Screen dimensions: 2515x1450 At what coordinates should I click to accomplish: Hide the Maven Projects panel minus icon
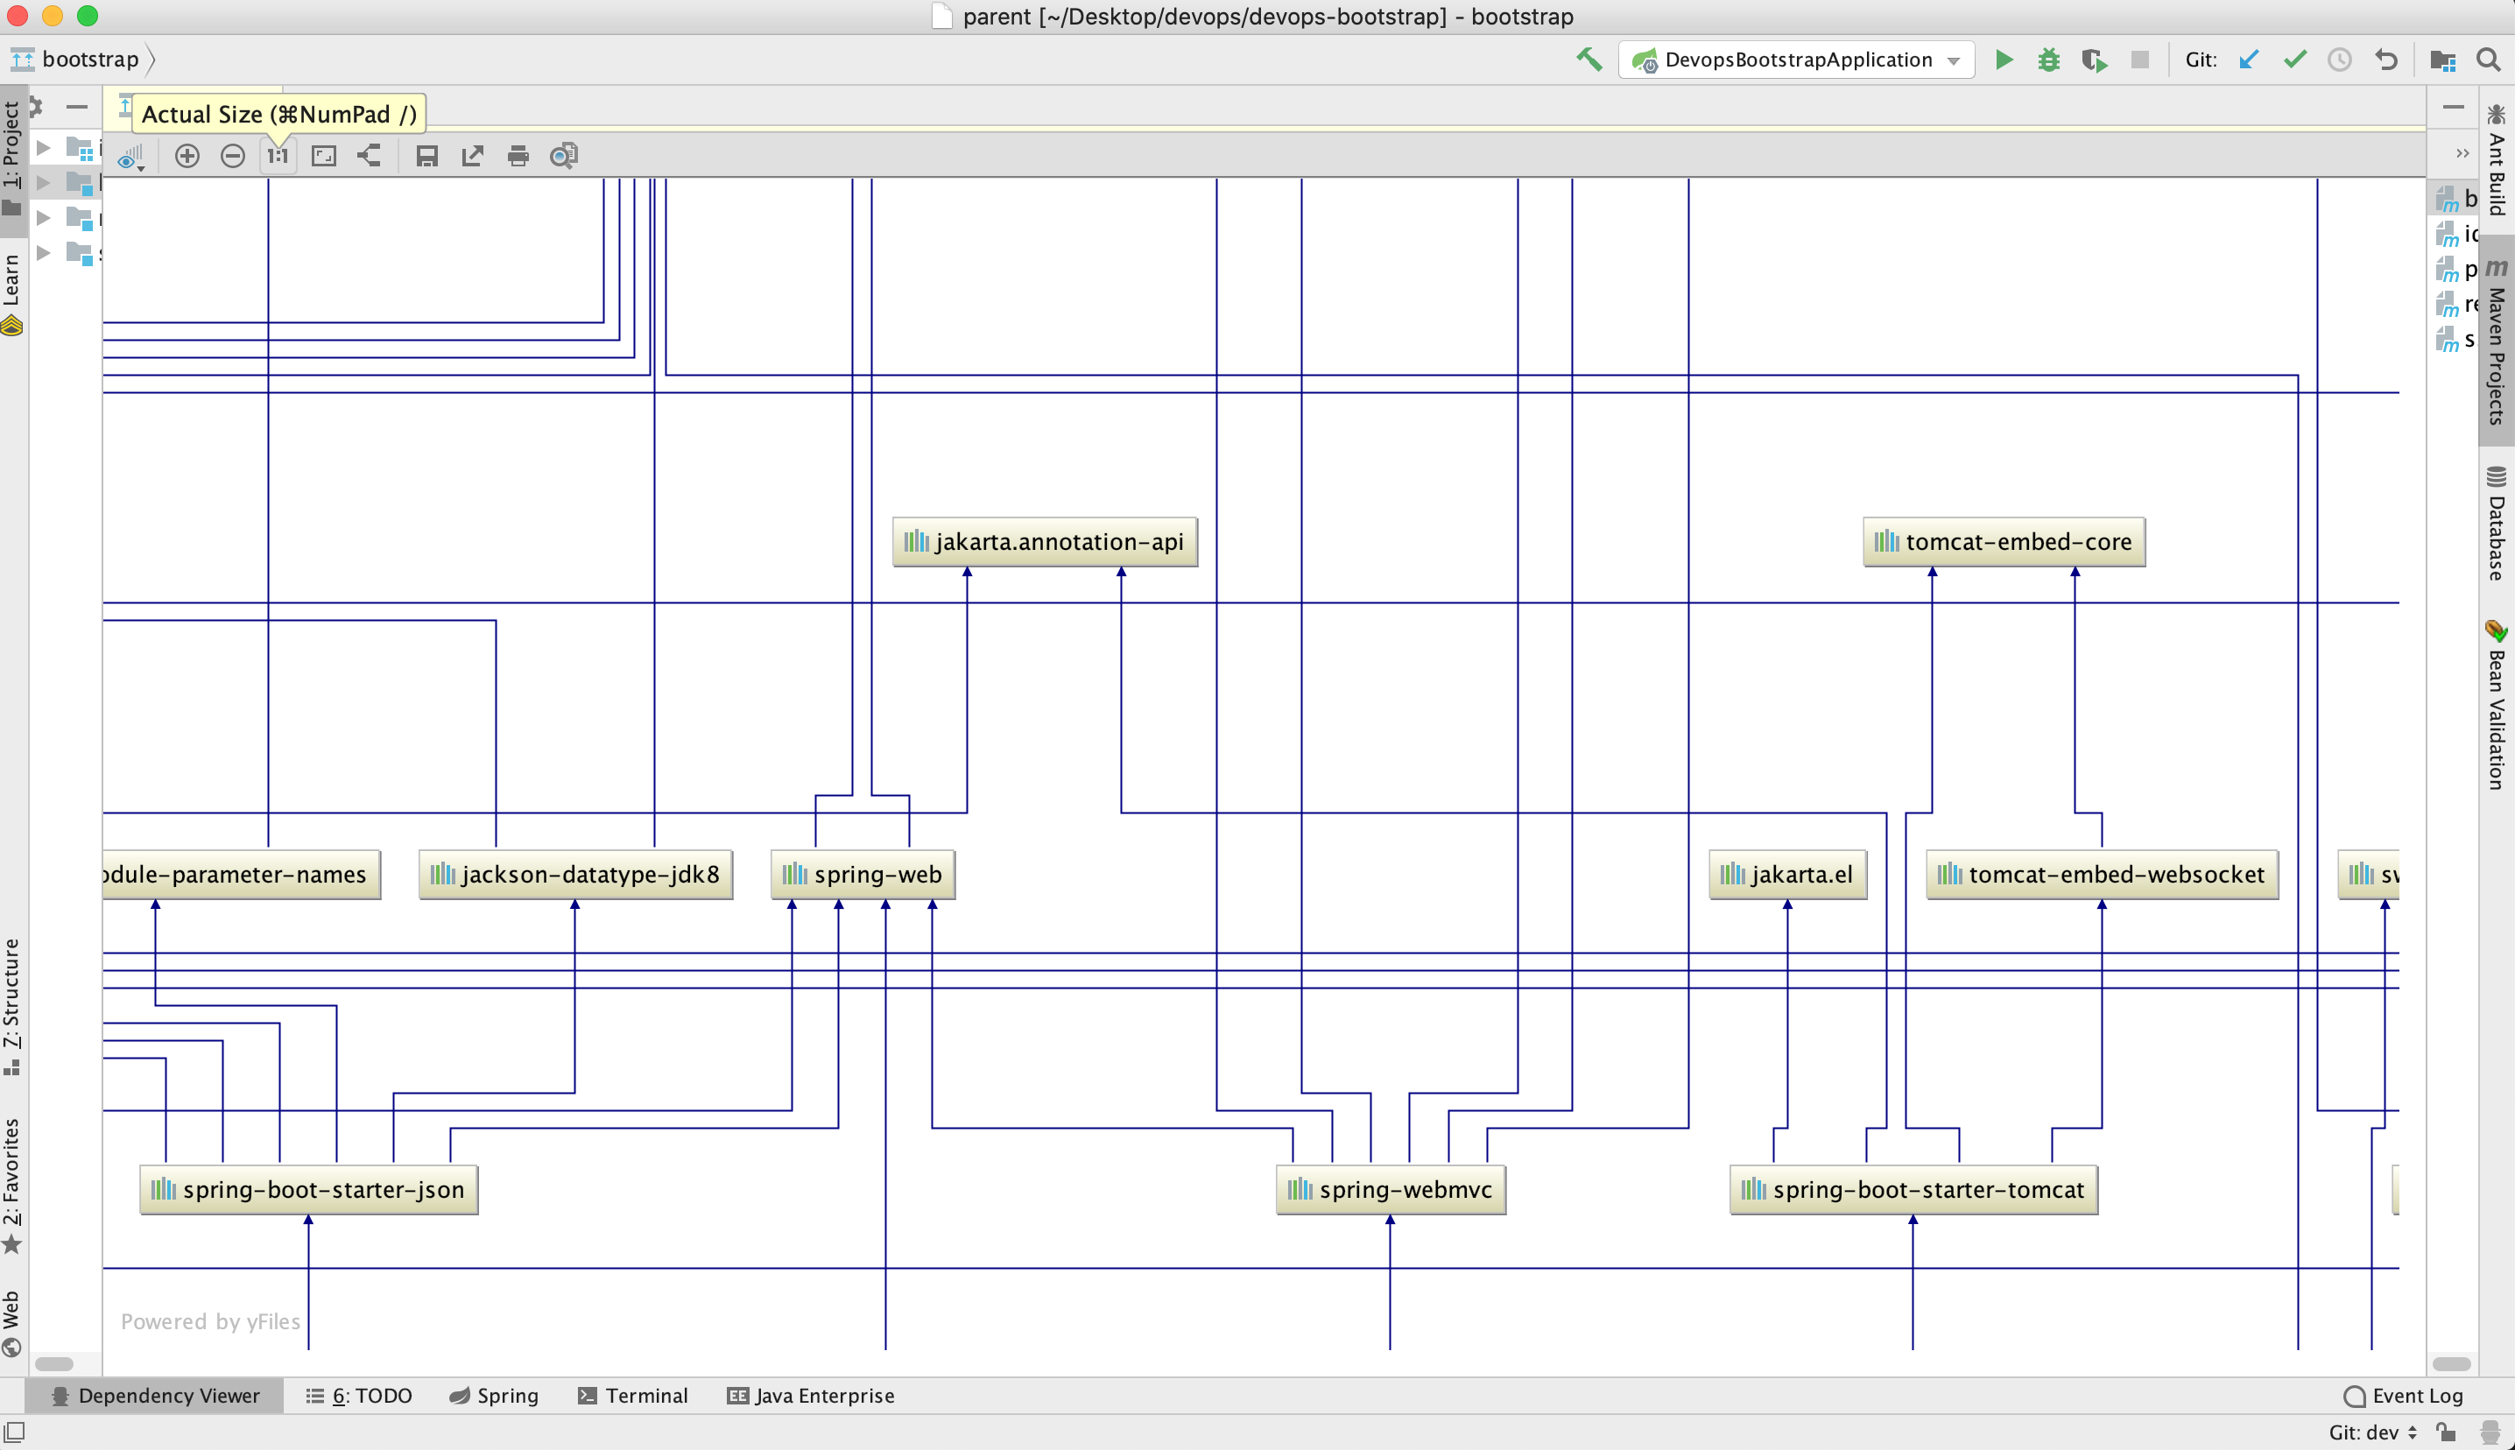(2454, 107)
